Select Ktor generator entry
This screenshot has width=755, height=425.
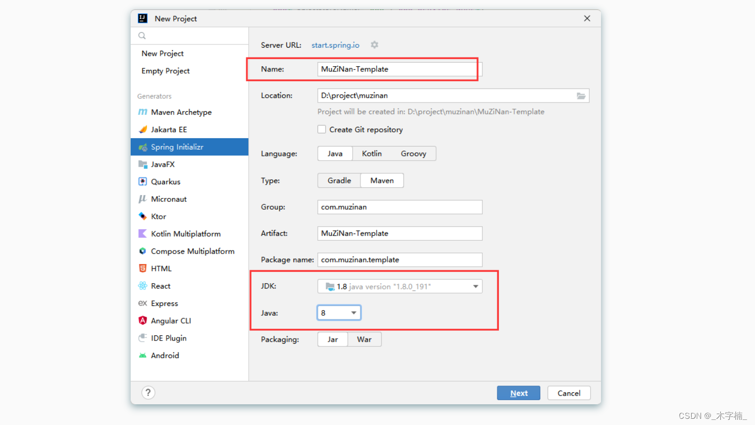(x=189, y=216)
